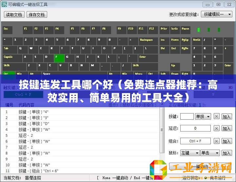Select the ScrLk key on virtual keyboard
Viewport: 236px width, 182px height.
pyautogui.click(x=175, y=30)
